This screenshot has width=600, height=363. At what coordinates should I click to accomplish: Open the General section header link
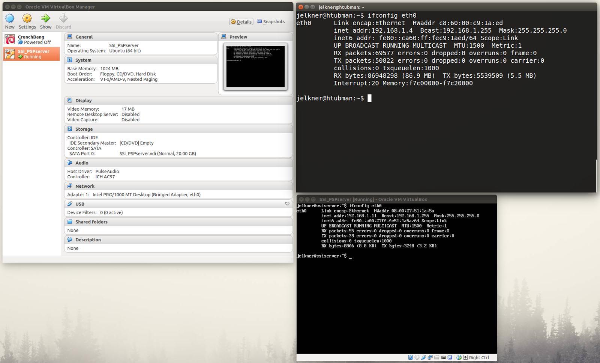point(84,37)
